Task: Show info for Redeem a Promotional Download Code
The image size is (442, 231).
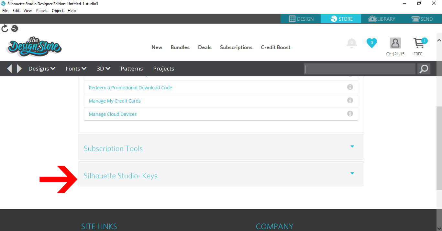Action: pyautogui.click(x=350, y=87)
